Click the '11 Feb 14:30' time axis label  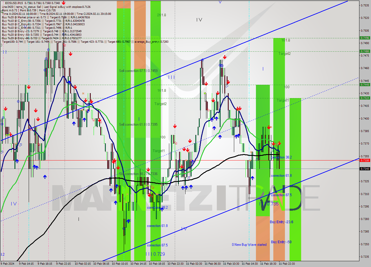point(250,264)
